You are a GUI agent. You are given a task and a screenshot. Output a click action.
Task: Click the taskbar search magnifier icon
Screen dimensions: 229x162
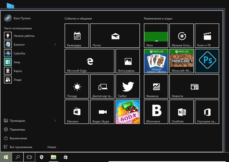(x=18, y=157)
